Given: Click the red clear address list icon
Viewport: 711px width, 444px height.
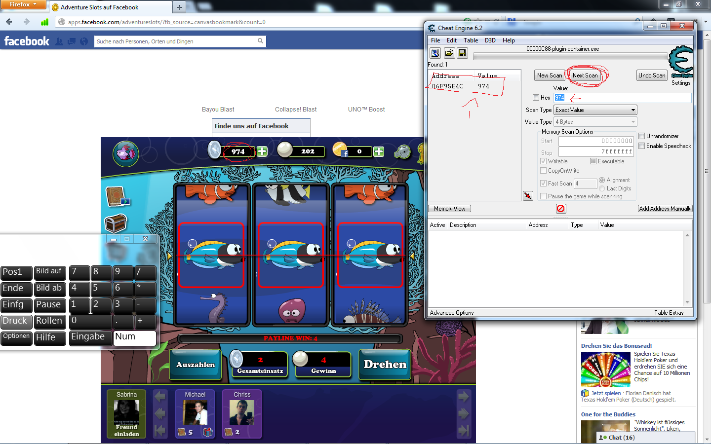Looking at the screenshot, I should [x=560, y=209].
